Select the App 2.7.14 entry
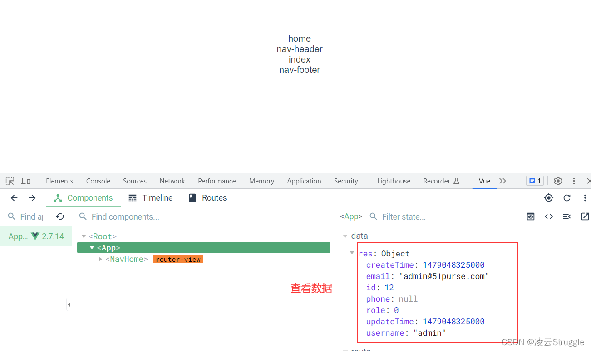 [x=36, y=236]
